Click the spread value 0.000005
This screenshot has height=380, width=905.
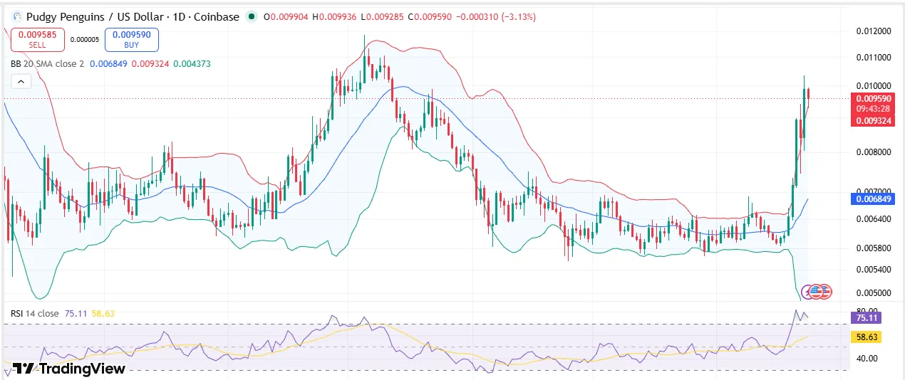[x=84, y=40]
